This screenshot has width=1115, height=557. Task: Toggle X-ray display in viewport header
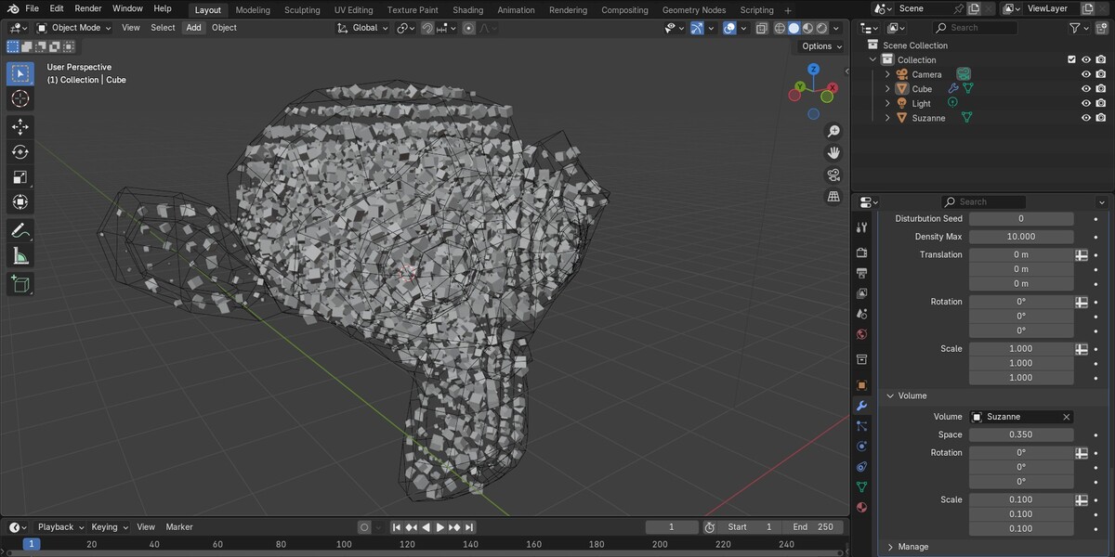click(762, 28)
